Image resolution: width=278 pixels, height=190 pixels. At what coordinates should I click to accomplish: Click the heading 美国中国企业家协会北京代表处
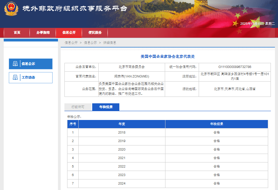168,56
